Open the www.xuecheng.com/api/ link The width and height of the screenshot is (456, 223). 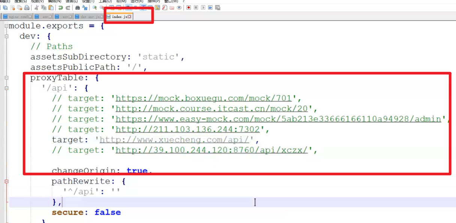click(174, 140)
